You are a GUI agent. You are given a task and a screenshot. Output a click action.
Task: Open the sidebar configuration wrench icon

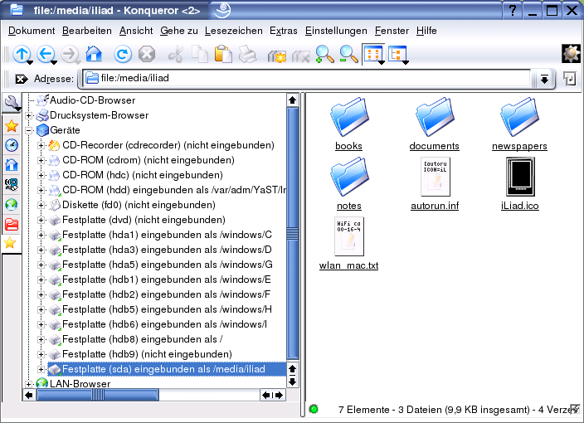[x=12, y=102]
